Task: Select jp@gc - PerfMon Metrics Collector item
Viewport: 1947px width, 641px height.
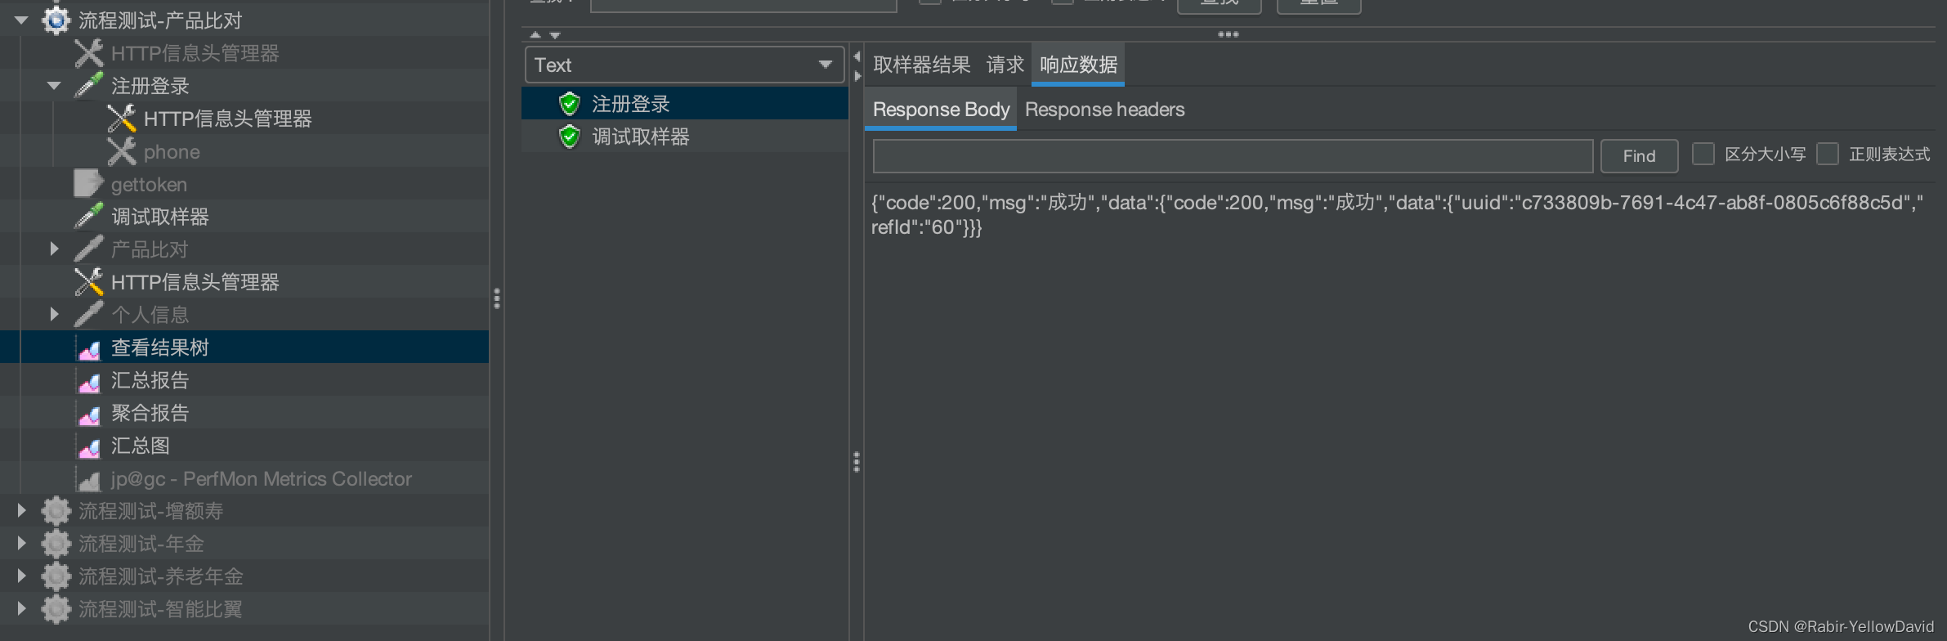Action: (262, 479)
